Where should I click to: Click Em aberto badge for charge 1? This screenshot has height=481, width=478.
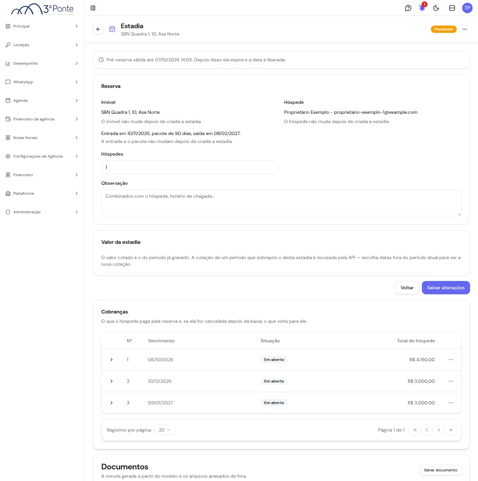[274, 360]
